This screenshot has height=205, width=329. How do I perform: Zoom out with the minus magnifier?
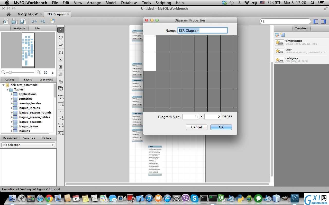3,73
